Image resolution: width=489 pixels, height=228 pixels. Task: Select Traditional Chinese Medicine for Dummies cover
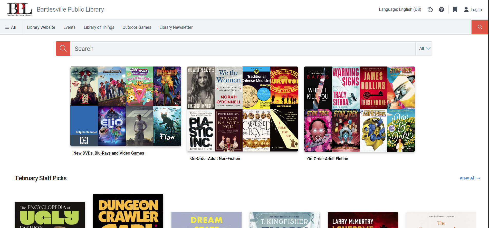click(x=256, y=88)
